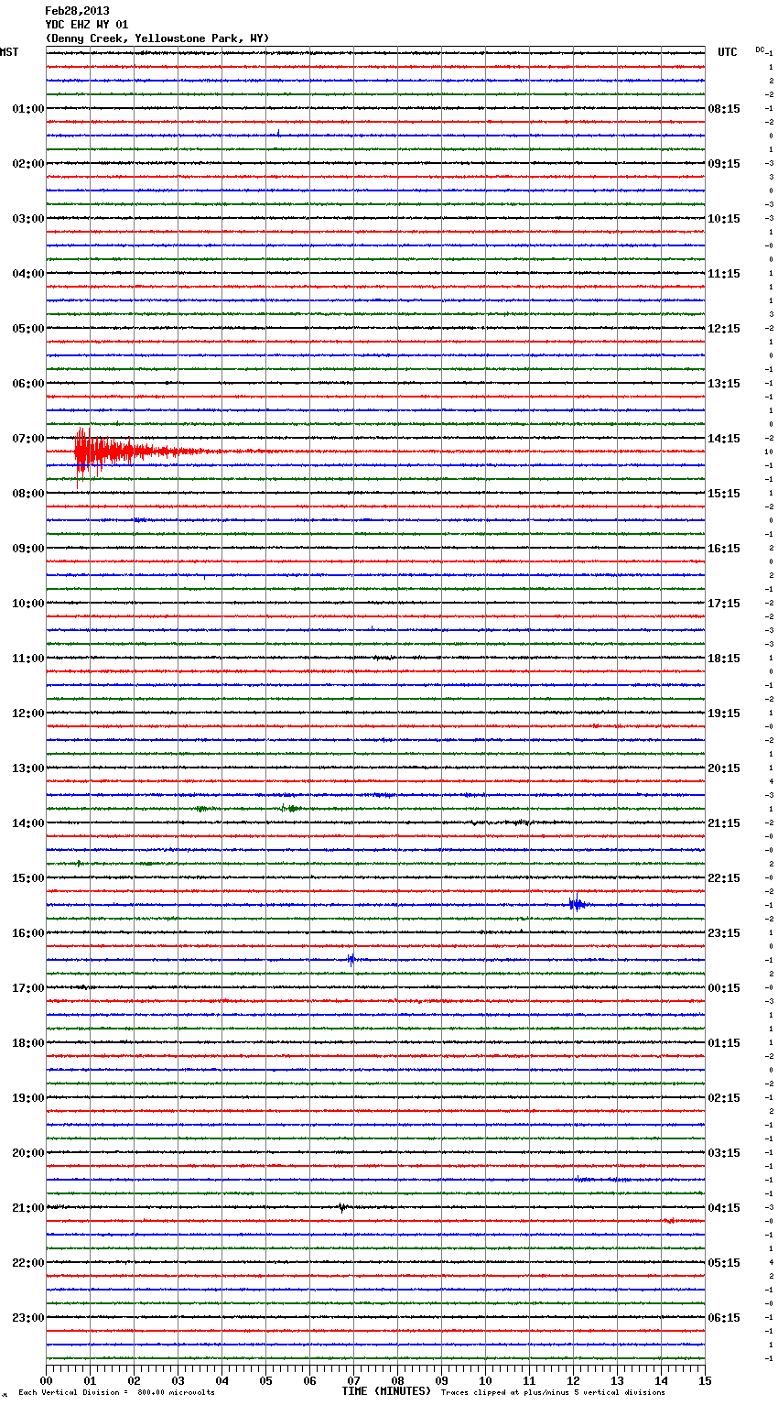Select minute tick label 05 on bottom axis
Viewport: 778px width, 1405px height.
pos(265,1381)
